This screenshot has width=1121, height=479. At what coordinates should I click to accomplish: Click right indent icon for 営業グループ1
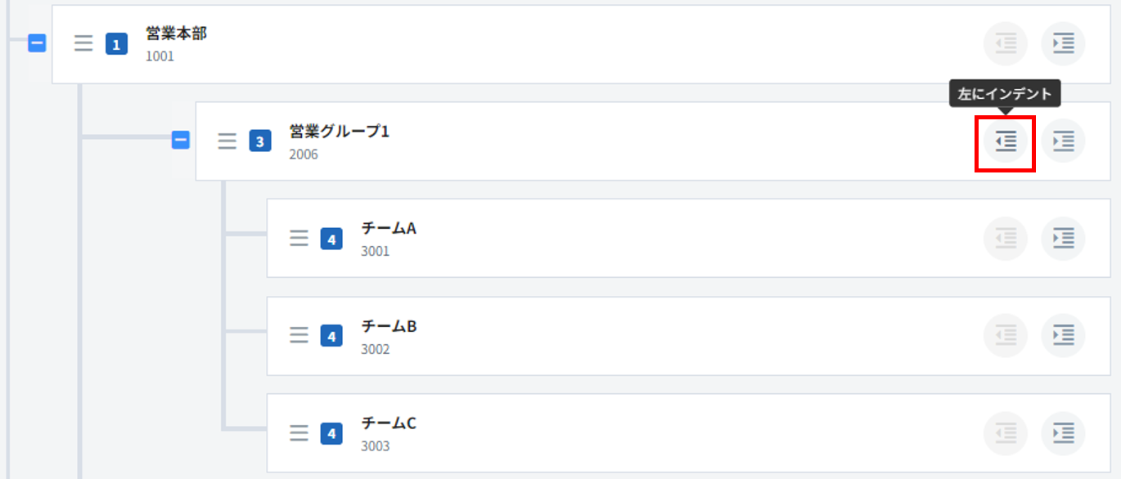pos(1063,141)
